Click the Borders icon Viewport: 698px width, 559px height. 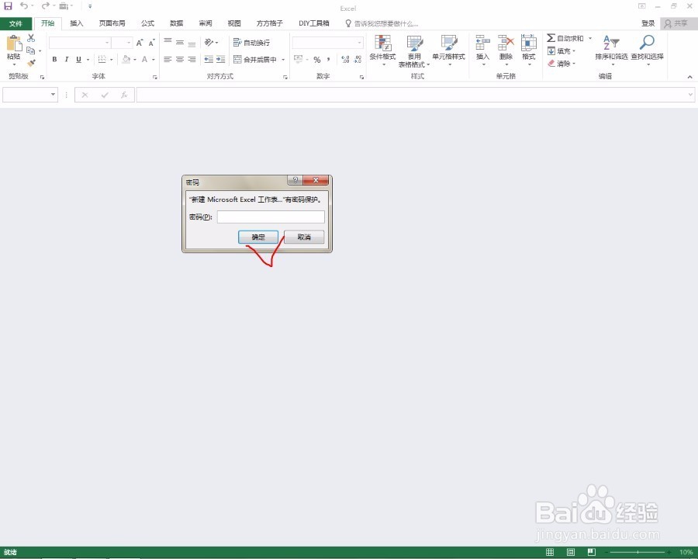[102, 59]
